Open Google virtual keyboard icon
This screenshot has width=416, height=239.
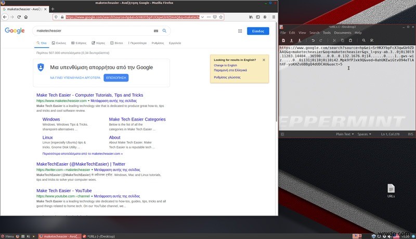coord(156,31)
